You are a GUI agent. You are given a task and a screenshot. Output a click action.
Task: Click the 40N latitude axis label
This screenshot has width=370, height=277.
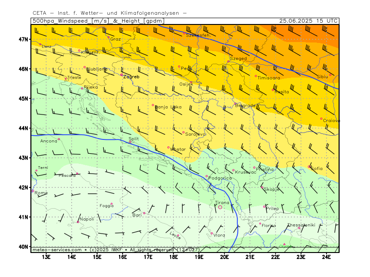coord(23,247)
